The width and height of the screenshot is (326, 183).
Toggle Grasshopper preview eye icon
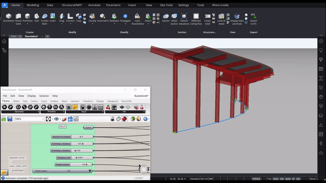(57, 119)
